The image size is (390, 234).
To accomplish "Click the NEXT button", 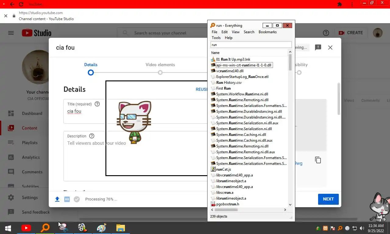I will pos(328,199).
